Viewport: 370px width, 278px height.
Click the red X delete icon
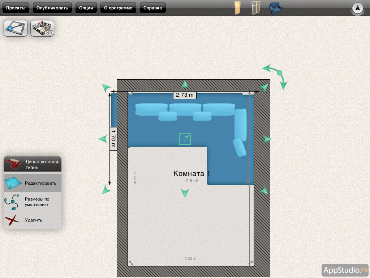tap(13, 220)
